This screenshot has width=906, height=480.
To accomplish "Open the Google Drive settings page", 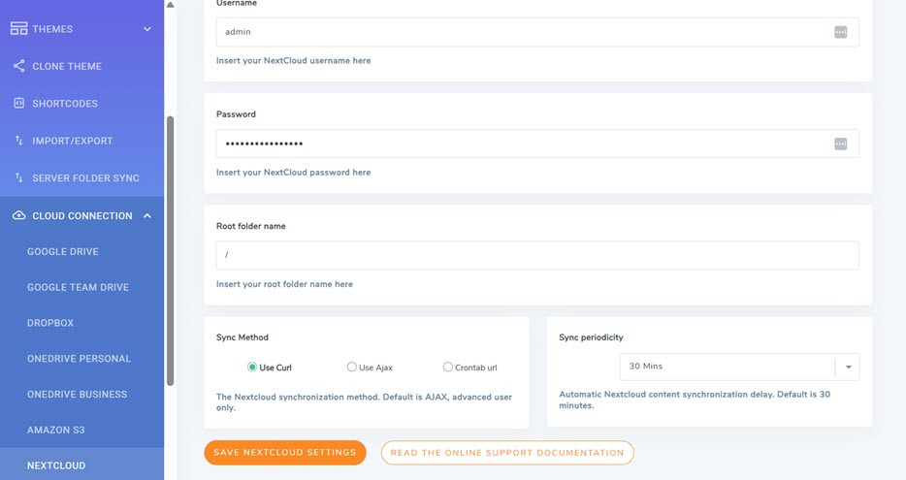I will (x=63, y=252).
